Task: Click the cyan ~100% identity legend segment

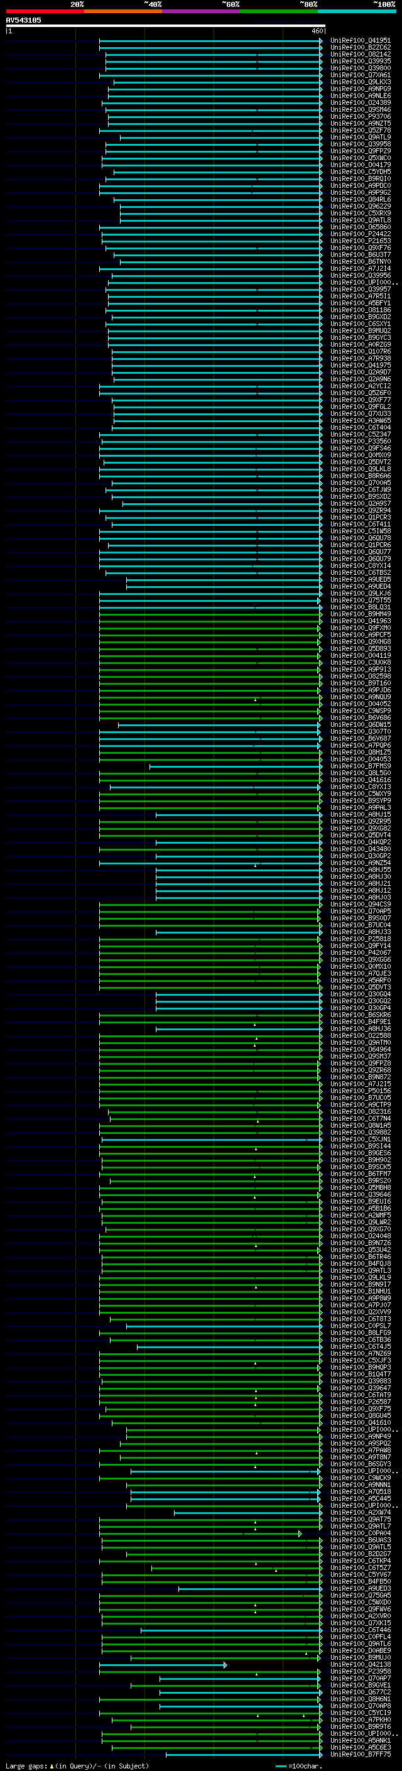Action: point(357,11)
